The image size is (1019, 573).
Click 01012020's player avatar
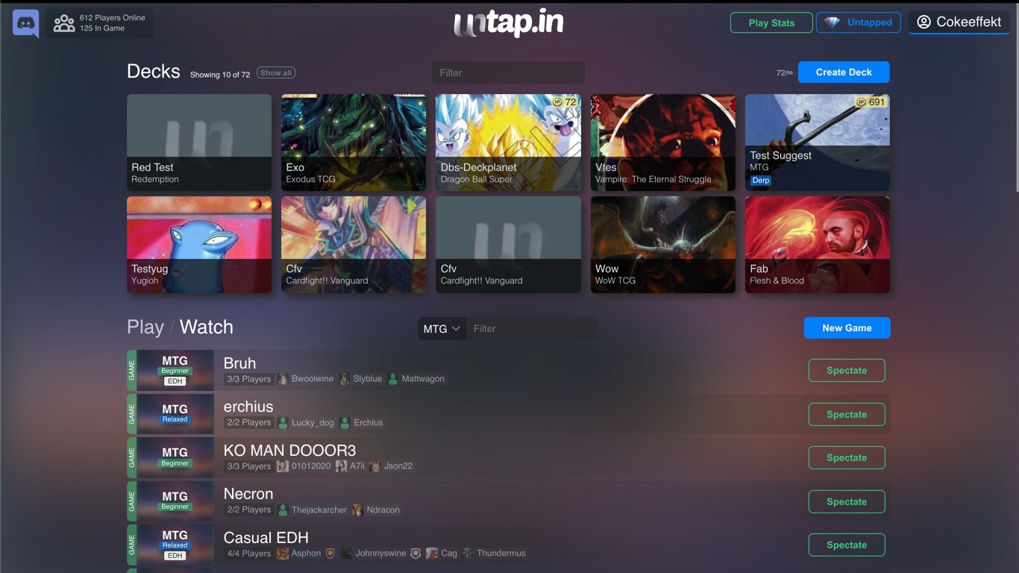click(x=283, y=466)
